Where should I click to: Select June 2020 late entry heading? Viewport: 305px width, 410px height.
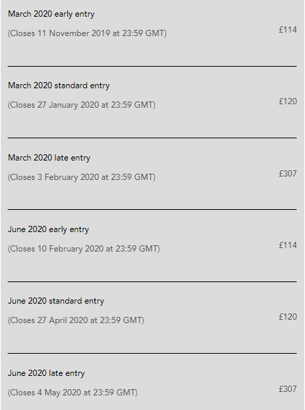47,373
